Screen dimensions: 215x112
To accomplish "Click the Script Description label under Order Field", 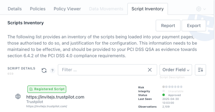I will [x=172, y=77].
